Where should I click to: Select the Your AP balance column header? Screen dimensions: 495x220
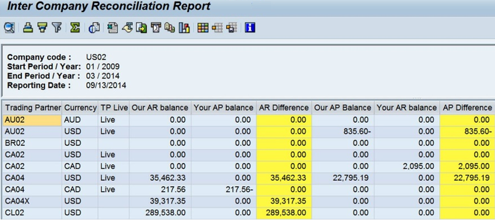point(223,108)
